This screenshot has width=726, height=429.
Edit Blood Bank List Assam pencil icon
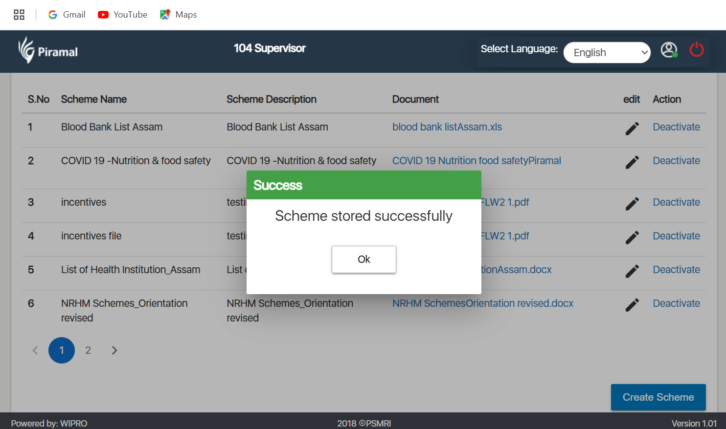click(x=632, y=129)
